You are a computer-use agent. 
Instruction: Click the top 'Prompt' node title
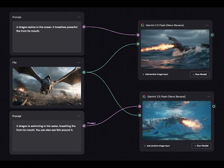pyautogui.click(x=17, y=17)
